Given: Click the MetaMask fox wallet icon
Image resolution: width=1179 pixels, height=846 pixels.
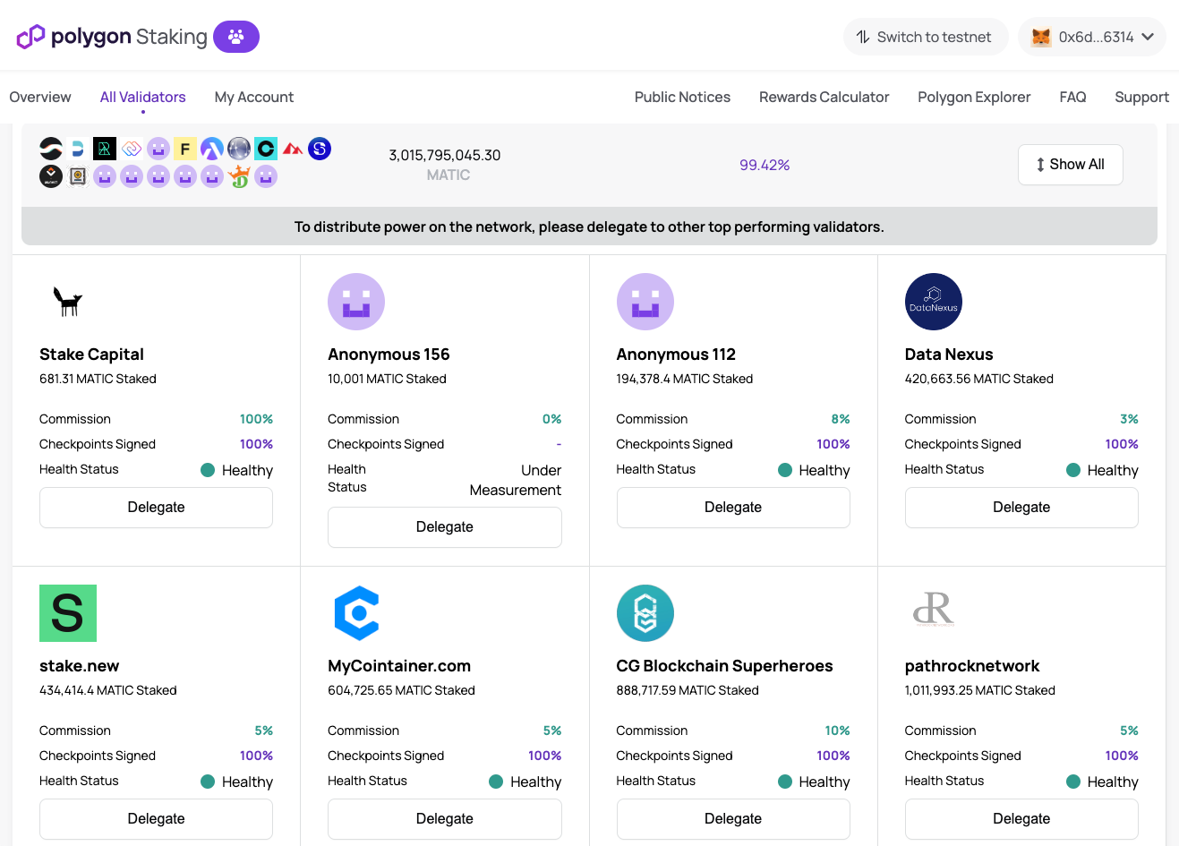Looking at the screenshot, I should pos(1041,37).
